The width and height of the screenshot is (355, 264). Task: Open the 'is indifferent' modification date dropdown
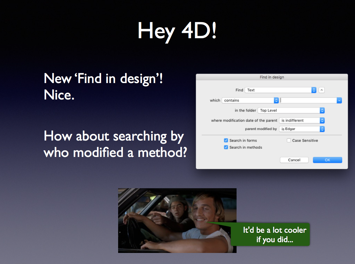(302, 120)
